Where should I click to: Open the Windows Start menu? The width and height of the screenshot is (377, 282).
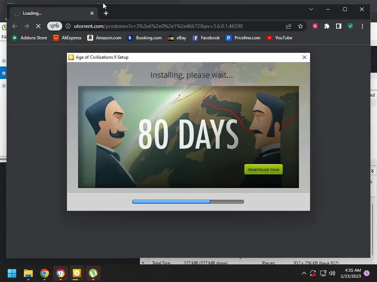coord(12,273)
